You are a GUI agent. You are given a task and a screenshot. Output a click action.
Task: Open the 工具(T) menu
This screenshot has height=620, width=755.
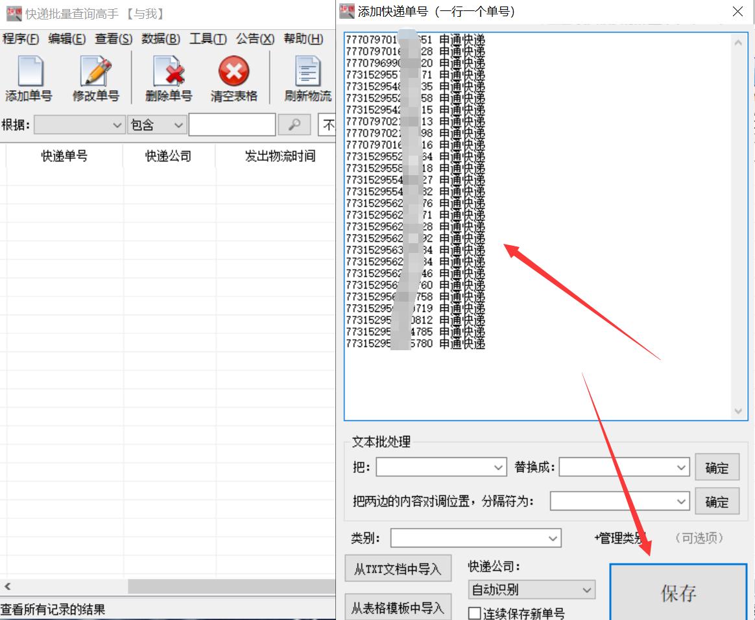[208, 39]
